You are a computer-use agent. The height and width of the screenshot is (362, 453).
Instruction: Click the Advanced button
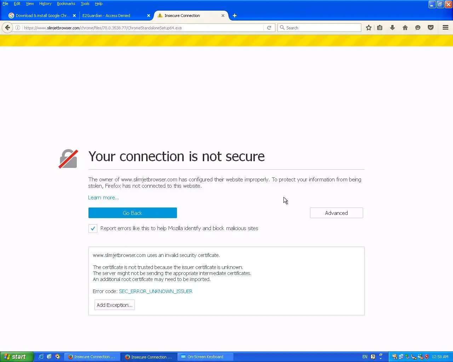click(x=336, y=213)
